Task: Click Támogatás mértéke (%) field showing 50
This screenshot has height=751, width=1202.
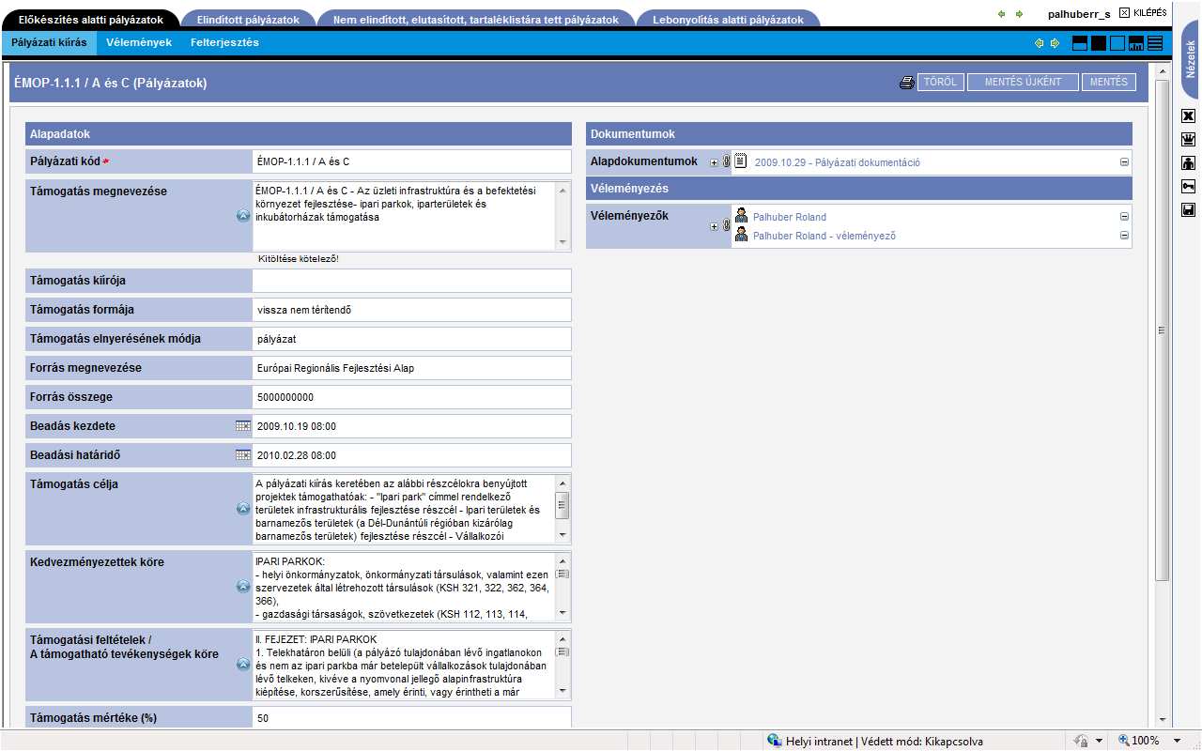Action: (411, 718)
